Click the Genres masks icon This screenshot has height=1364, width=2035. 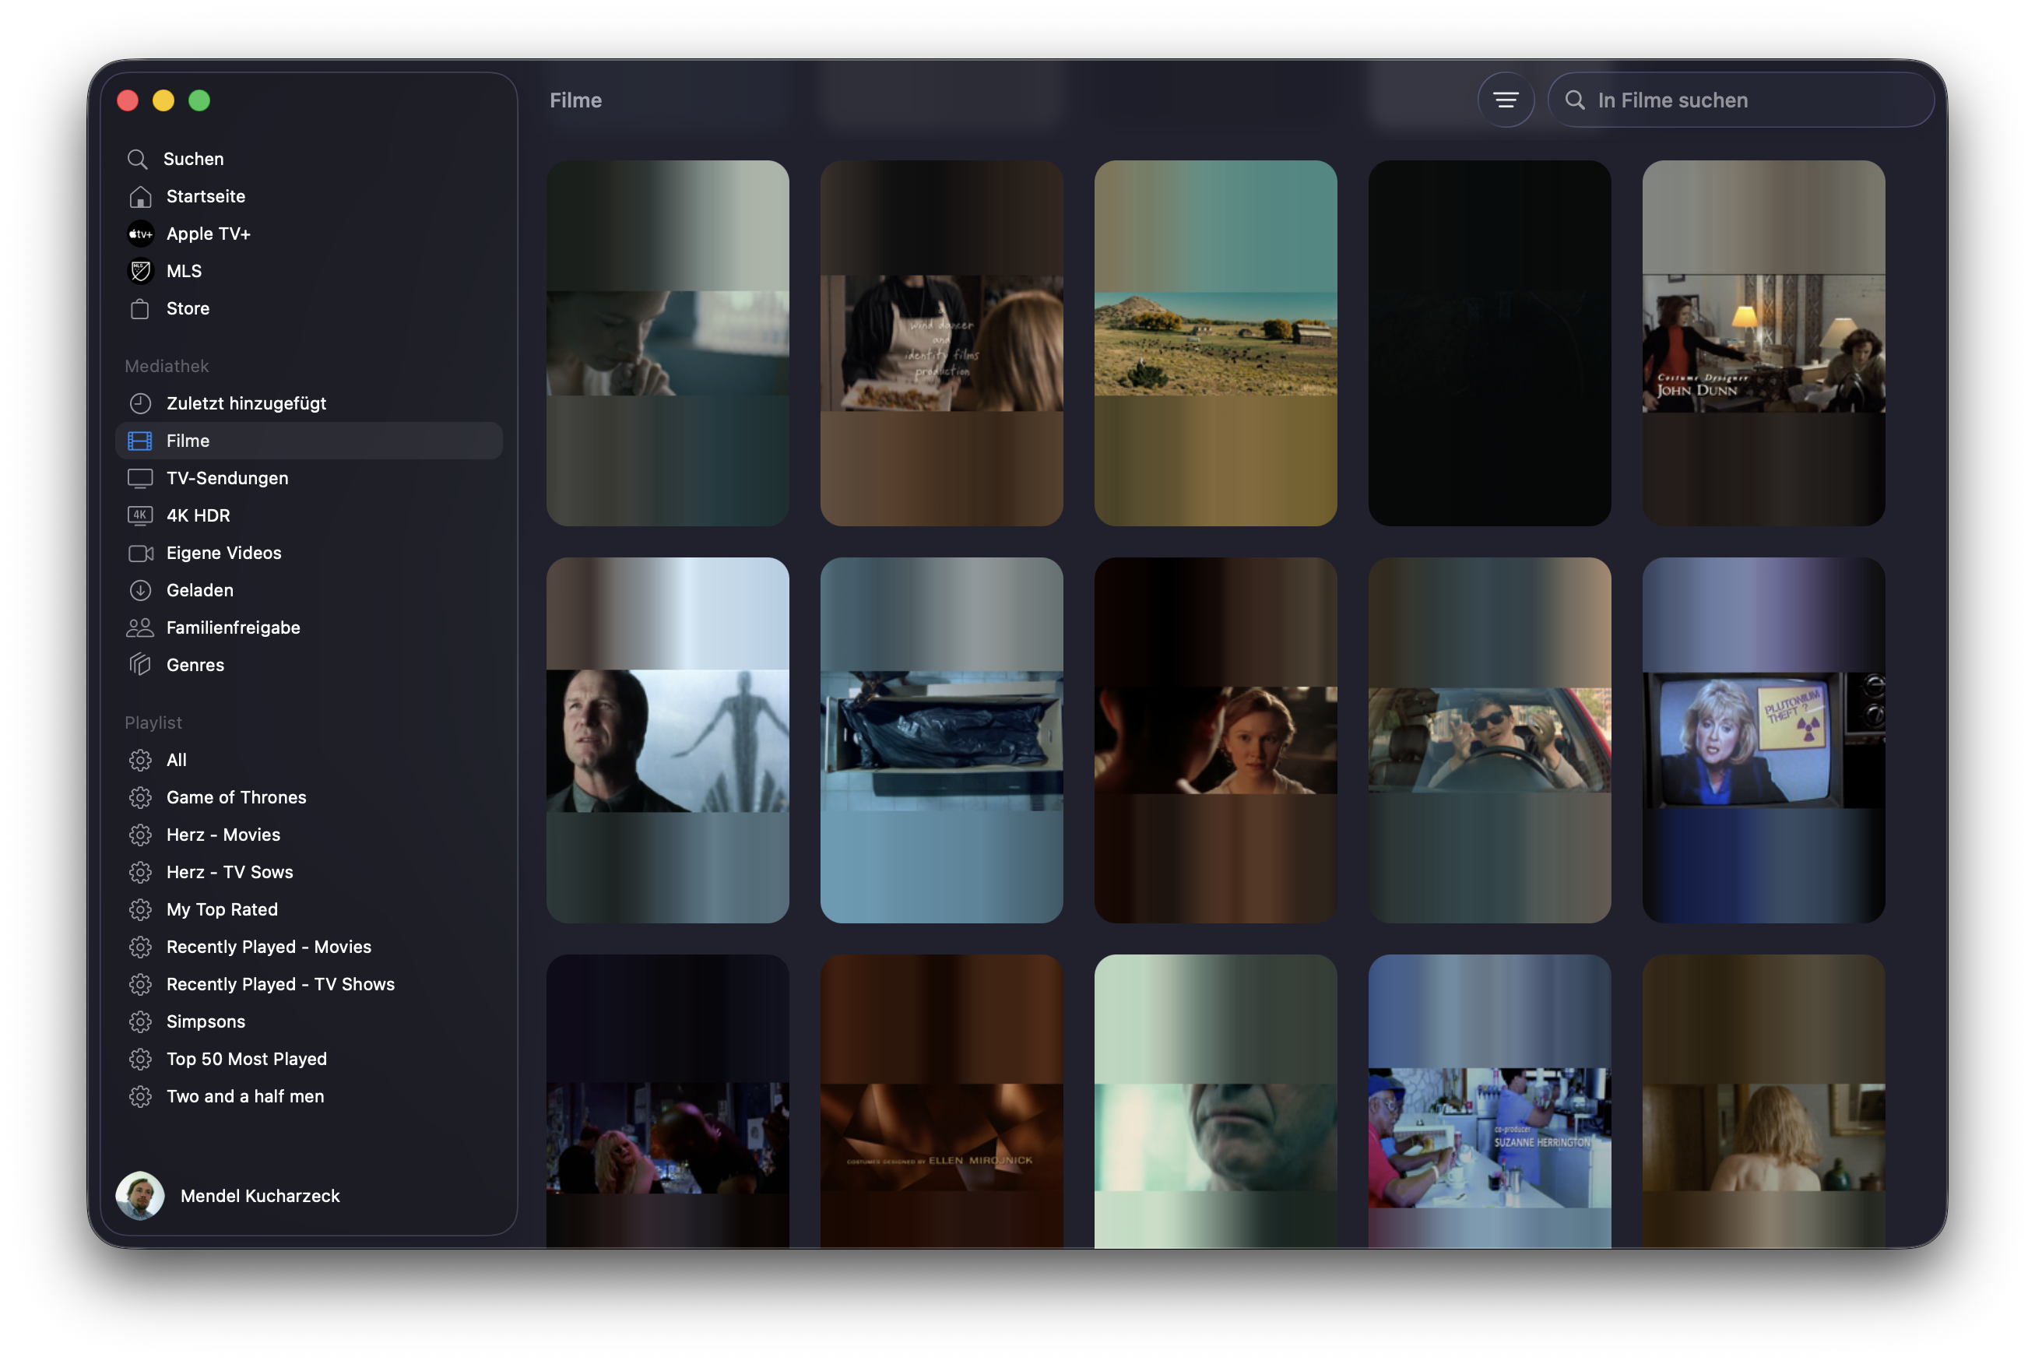point(140,666)
